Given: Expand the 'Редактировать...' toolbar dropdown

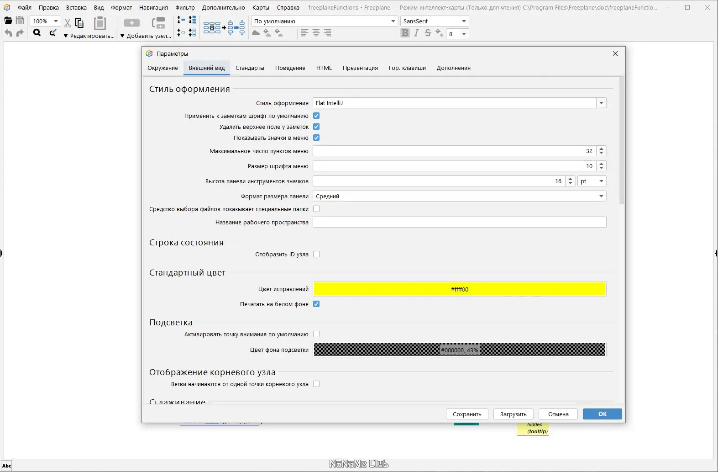Looking at the screenshot, I should pyautogui.click(x=89, y=36).
